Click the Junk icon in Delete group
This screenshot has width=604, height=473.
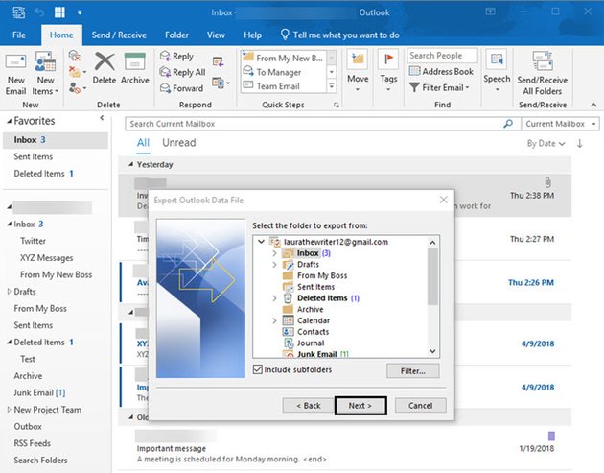pyautogui.click(x=77, y=88)
